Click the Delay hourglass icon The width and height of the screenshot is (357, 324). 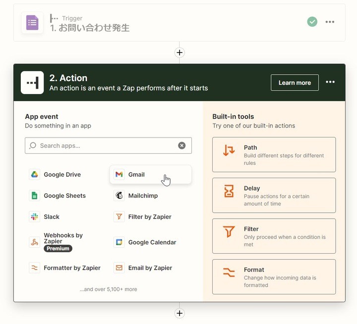(229, 191)
